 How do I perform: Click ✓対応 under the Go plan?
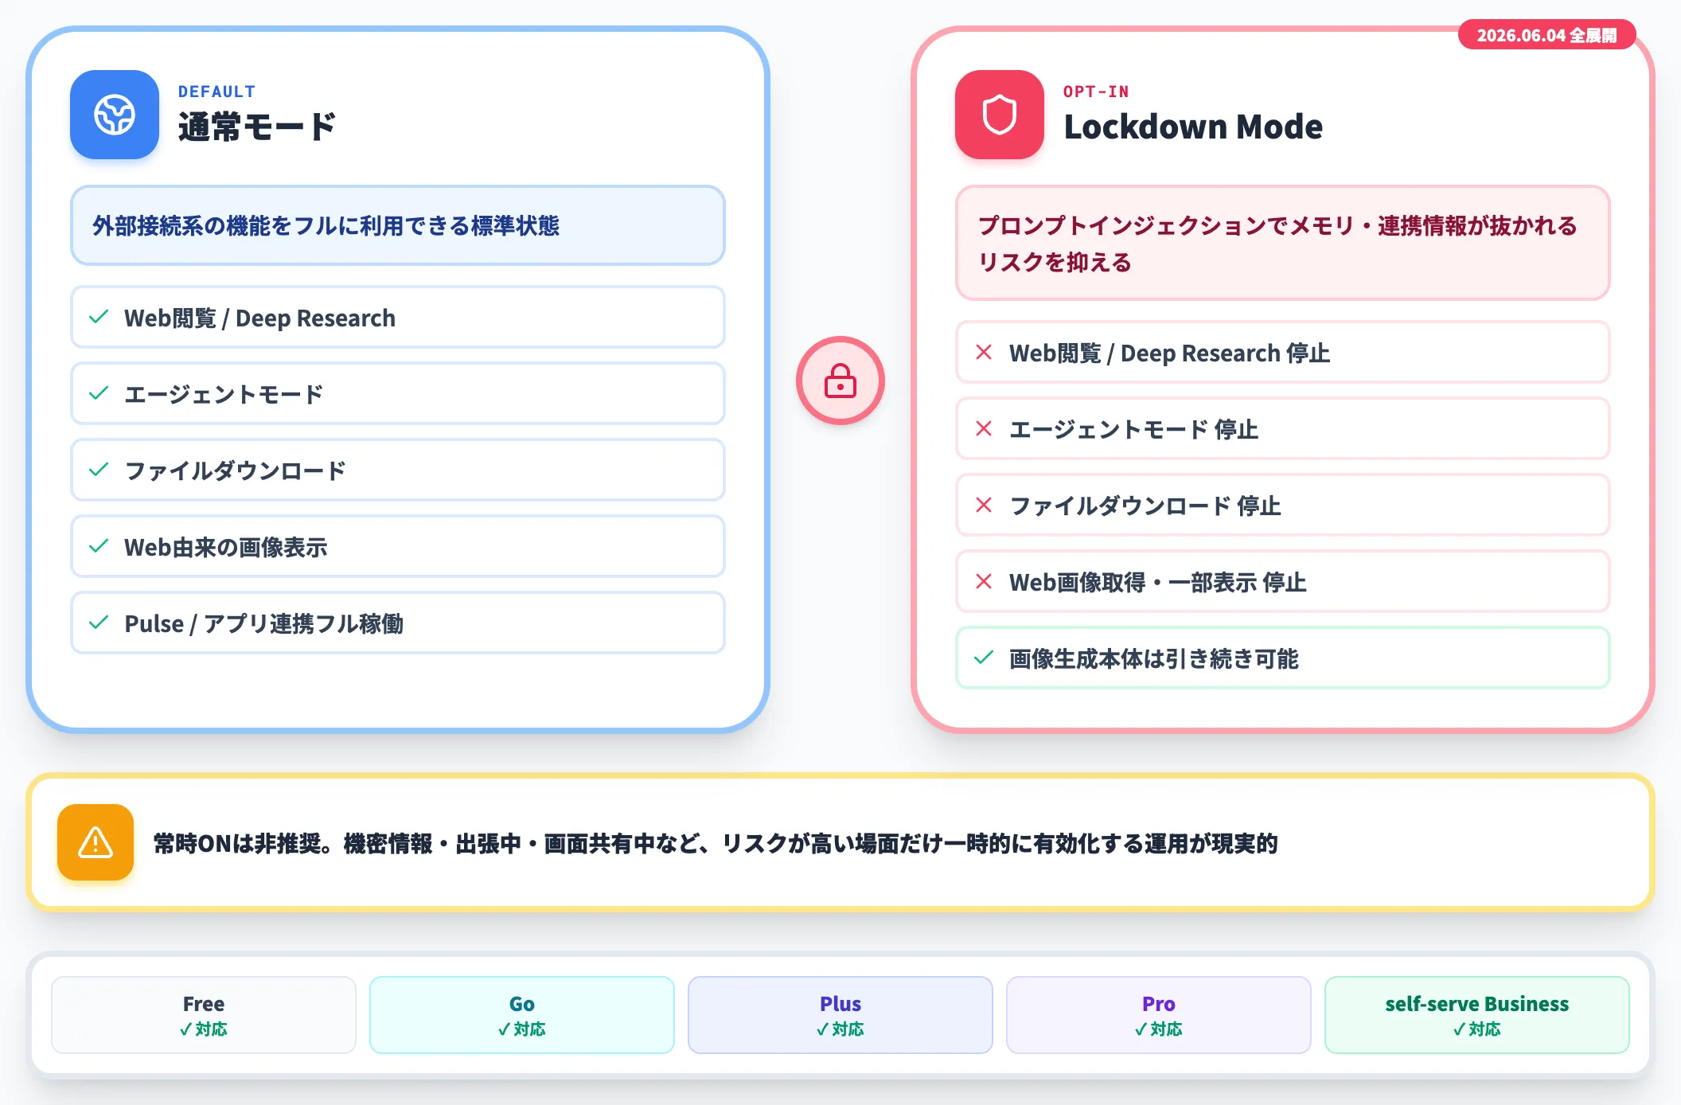click(x=522, y=1029)
